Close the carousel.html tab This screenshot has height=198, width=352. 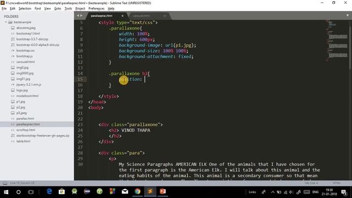165,16
